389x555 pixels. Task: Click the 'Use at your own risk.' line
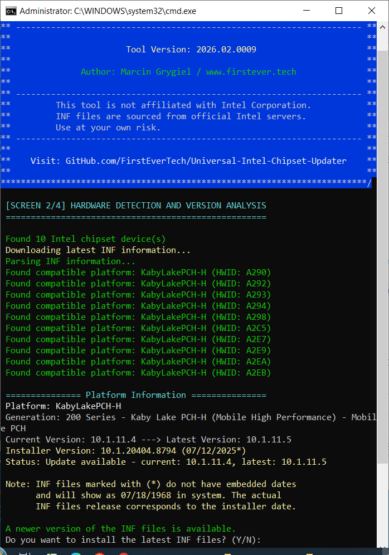108,128
